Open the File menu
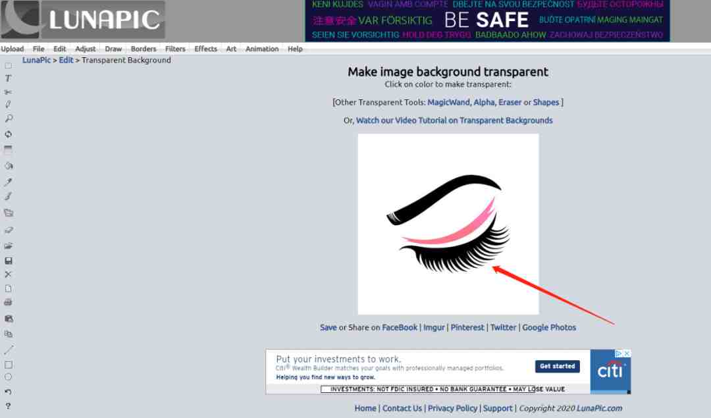 pyautogui.click(x=39, y=49)
